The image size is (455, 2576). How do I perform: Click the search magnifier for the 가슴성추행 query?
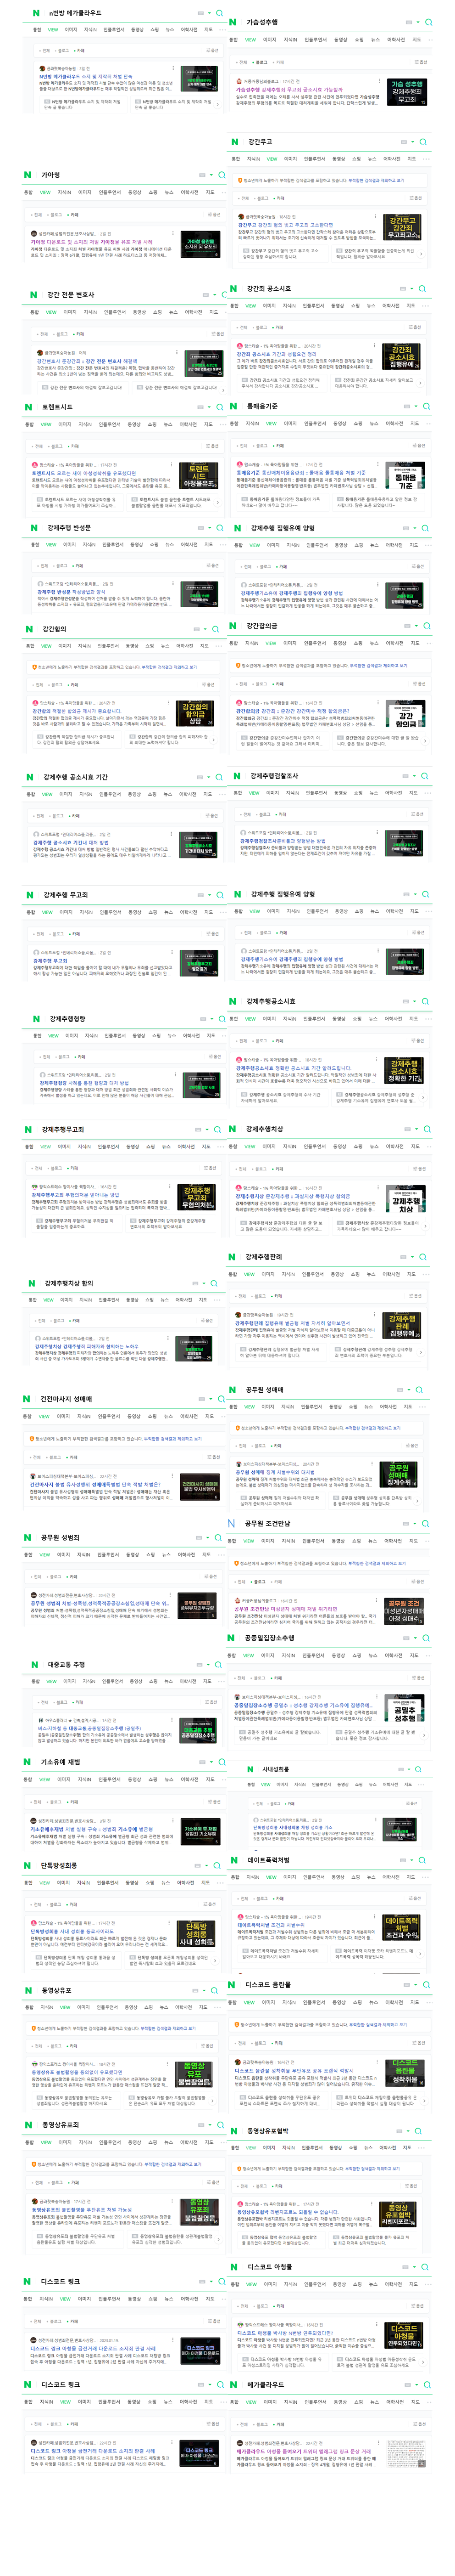pos(429,22)
